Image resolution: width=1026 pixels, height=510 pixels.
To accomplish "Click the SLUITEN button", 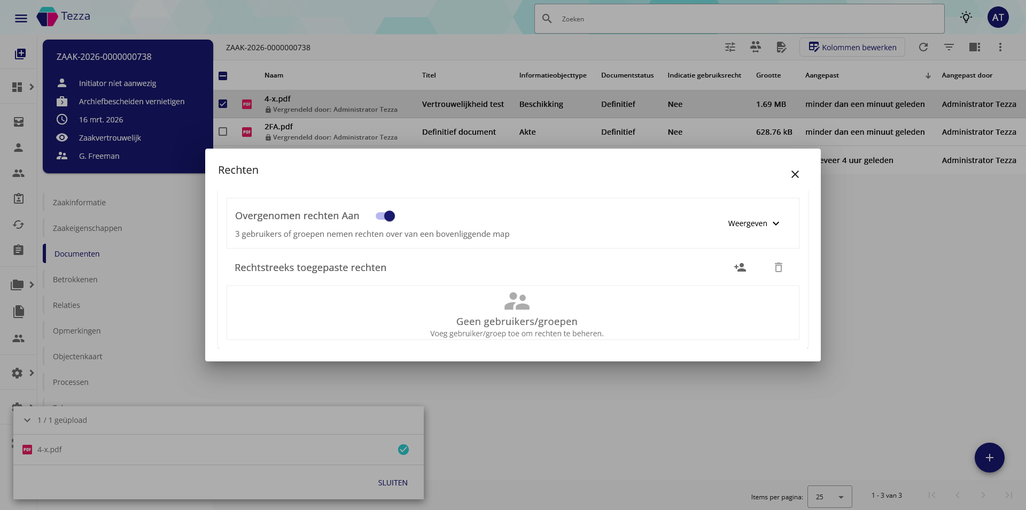I will (x=393, y=483).
